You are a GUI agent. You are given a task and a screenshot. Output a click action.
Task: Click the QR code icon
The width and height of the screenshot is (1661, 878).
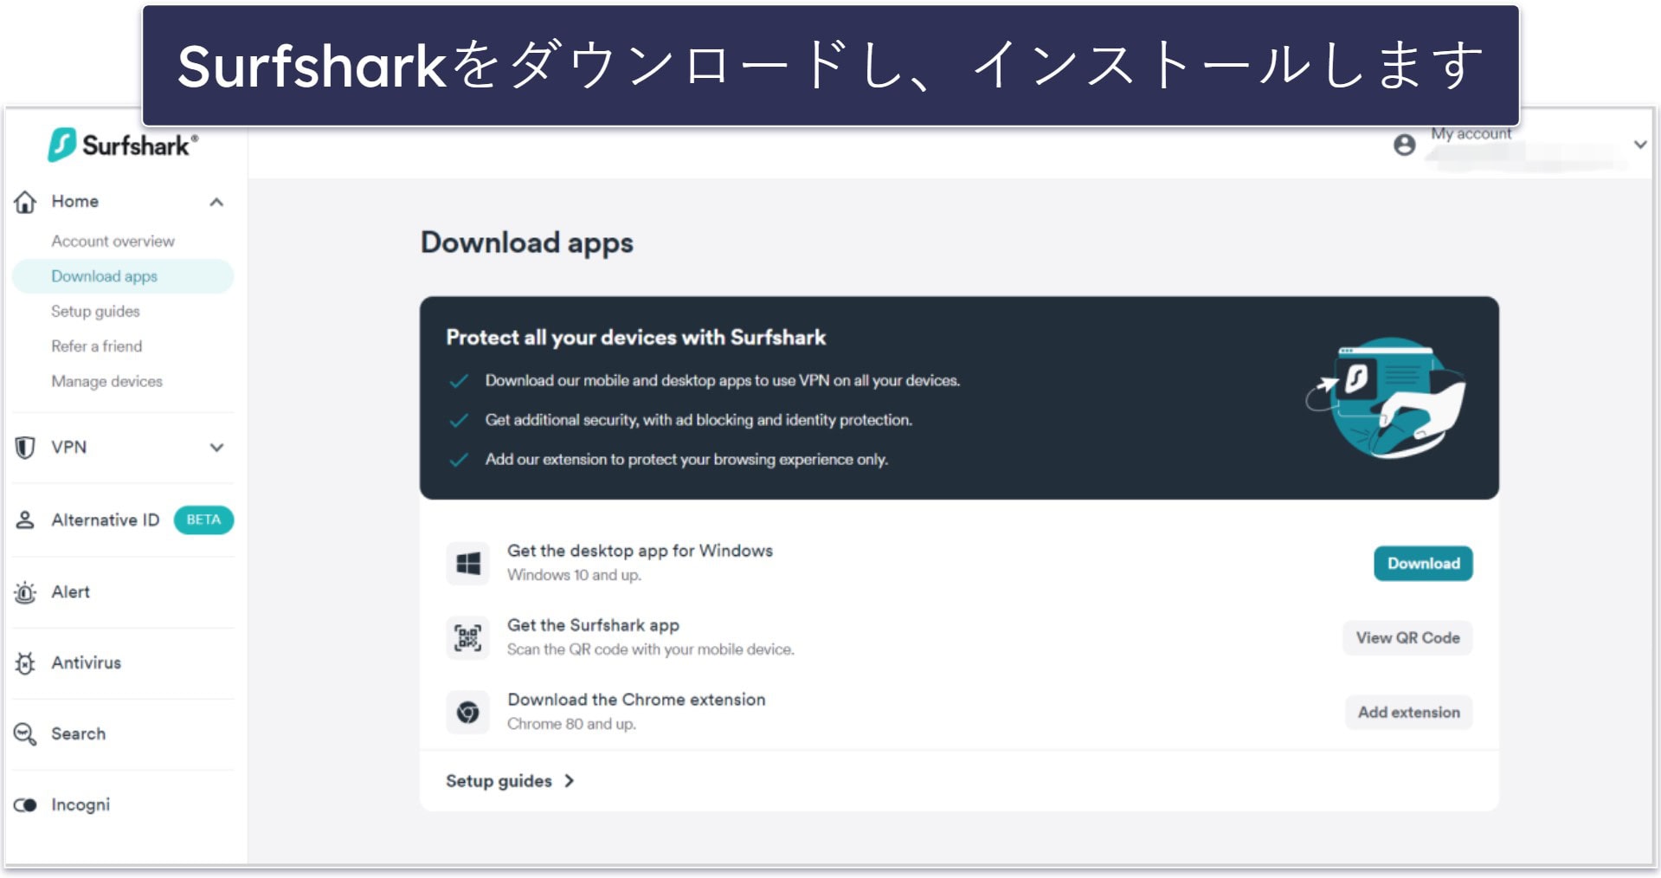point(468,638)
